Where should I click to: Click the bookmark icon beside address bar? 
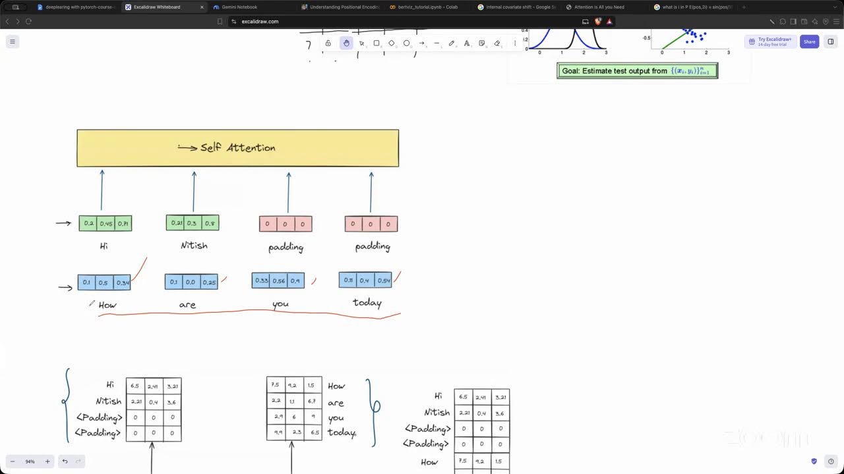pos(220,21)
